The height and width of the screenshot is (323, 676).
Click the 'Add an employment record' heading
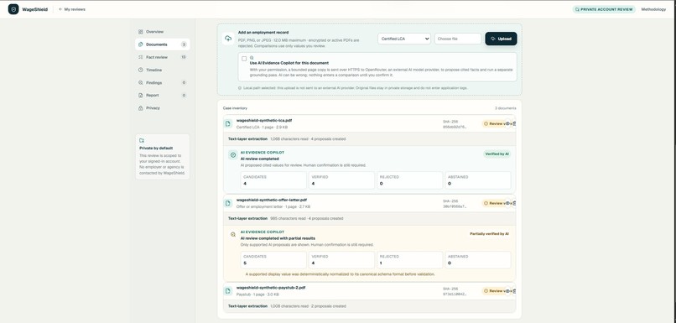click(263, 33)
